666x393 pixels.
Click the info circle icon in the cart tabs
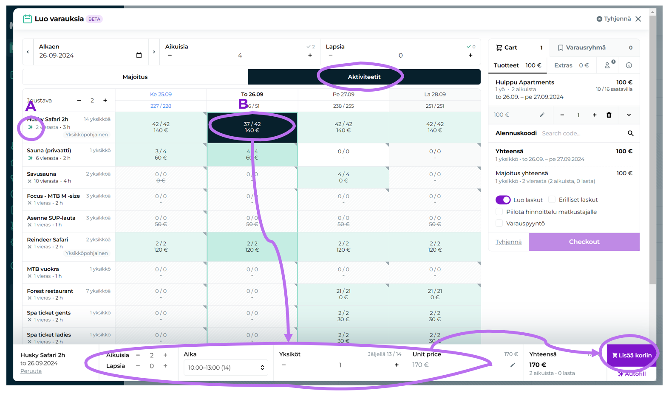[629, 65]
